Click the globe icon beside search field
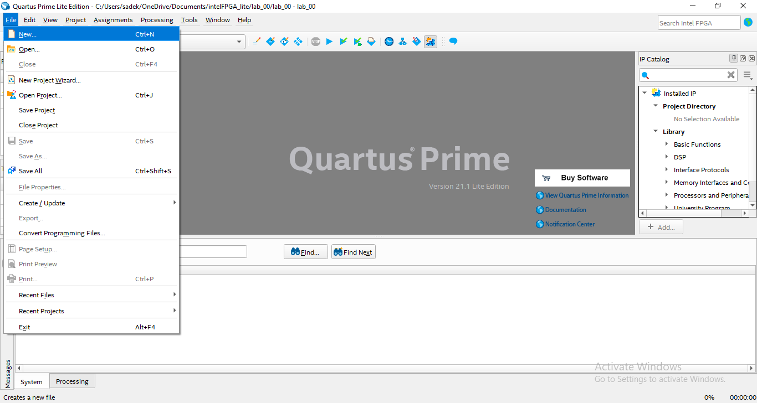This screenshot has width=757, height=403. coord(748,23)
